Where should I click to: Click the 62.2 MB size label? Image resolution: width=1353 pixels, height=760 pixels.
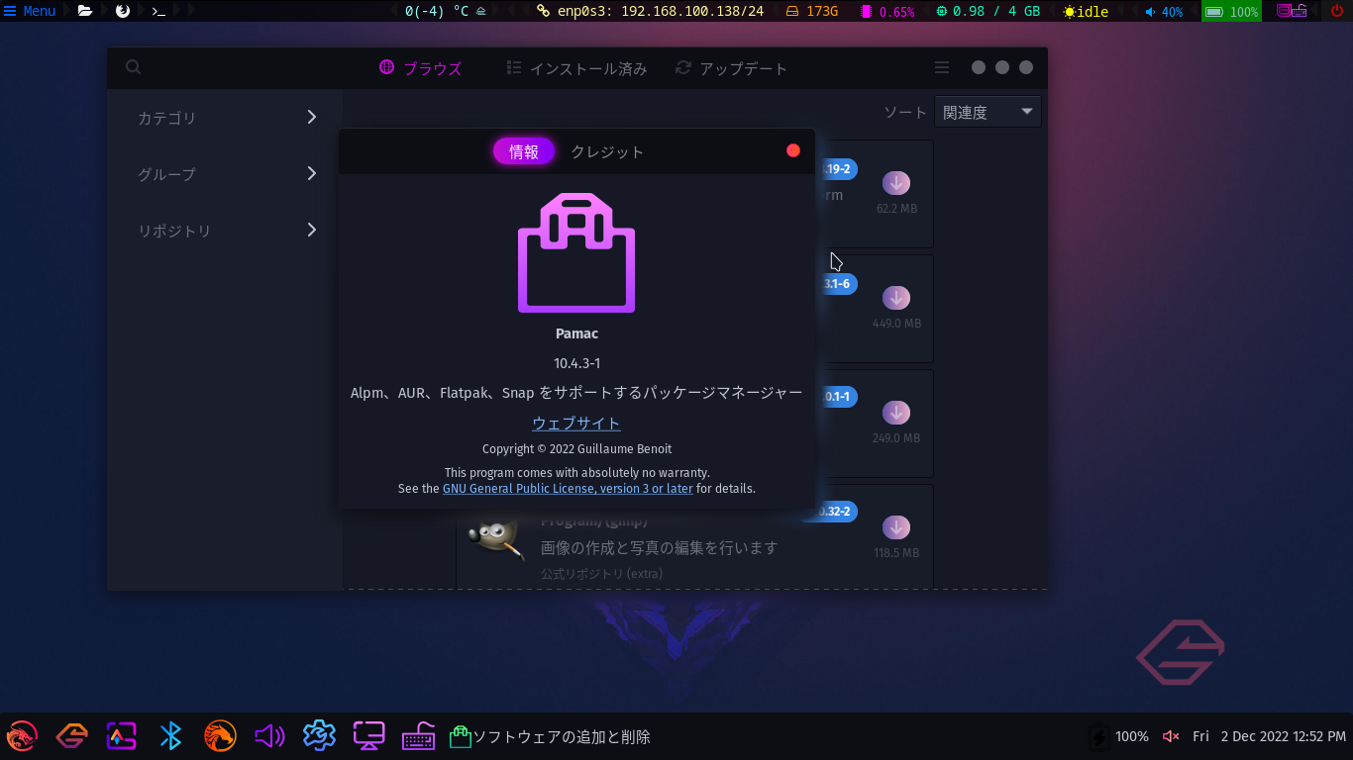[x=896, y=209]
